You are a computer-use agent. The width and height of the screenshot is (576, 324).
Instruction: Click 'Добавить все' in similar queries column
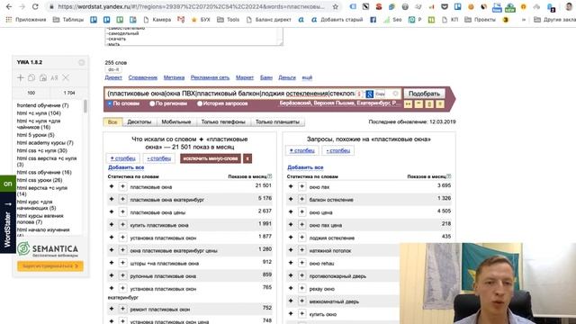point(305,167)
